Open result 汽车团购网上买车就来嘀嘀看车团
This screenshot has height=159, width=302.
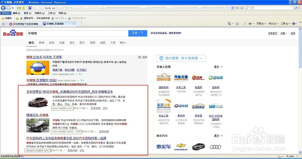click(66, 138)
